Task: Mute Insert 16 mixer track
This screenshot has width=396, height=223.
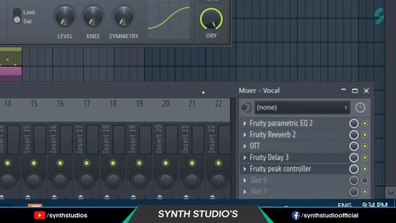Action: click(x=60, y=163)
